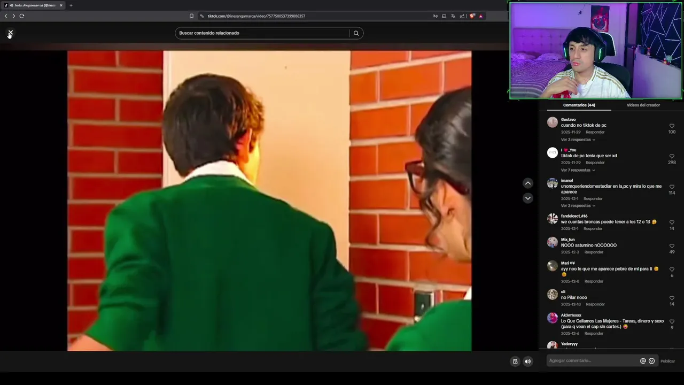Close the TikTok video viewer with the X

tap(10, 33)
